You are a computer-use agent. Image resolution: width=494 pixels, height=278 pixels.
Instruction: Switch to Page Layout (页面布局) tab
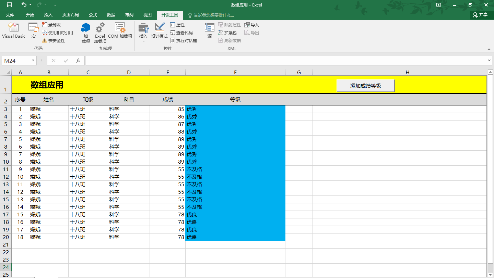coord(70,15)
